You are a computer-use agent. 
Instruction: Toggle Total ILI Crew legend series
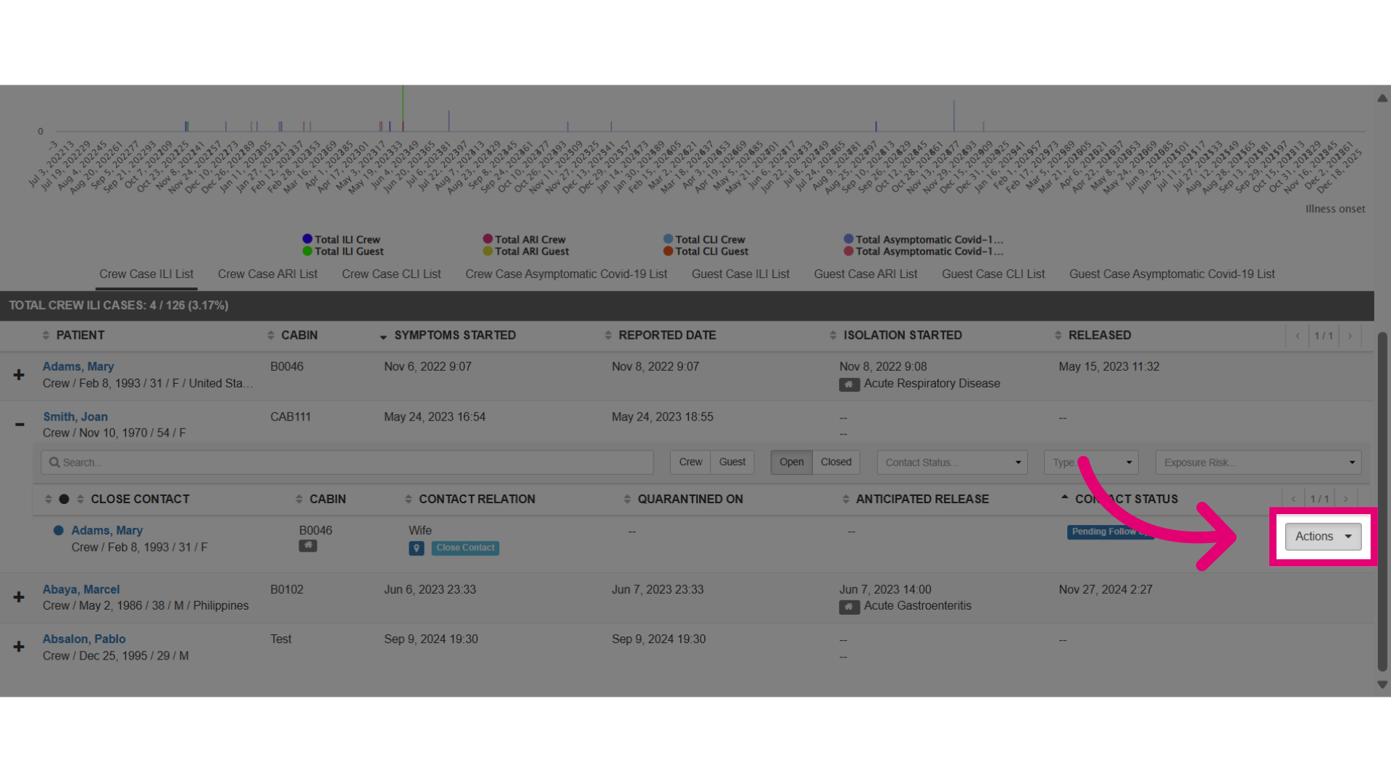coord(341,240)
